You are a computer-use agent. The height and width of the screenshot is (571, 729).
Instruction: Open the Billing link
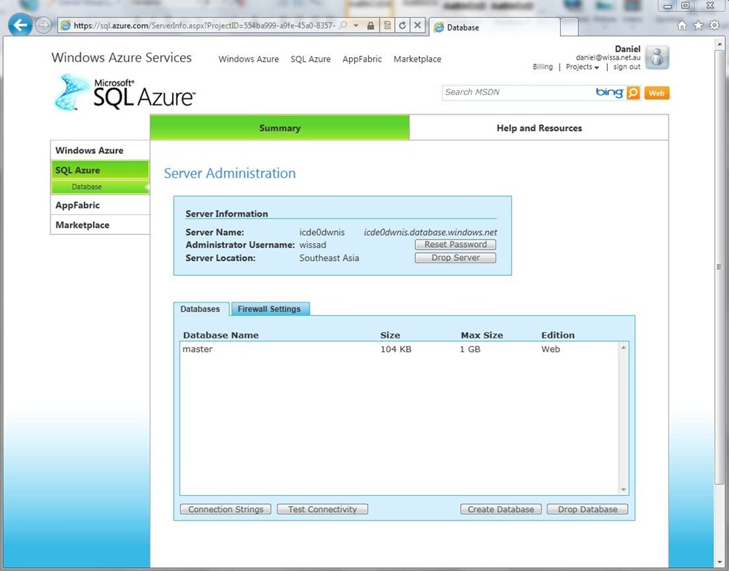542,67
